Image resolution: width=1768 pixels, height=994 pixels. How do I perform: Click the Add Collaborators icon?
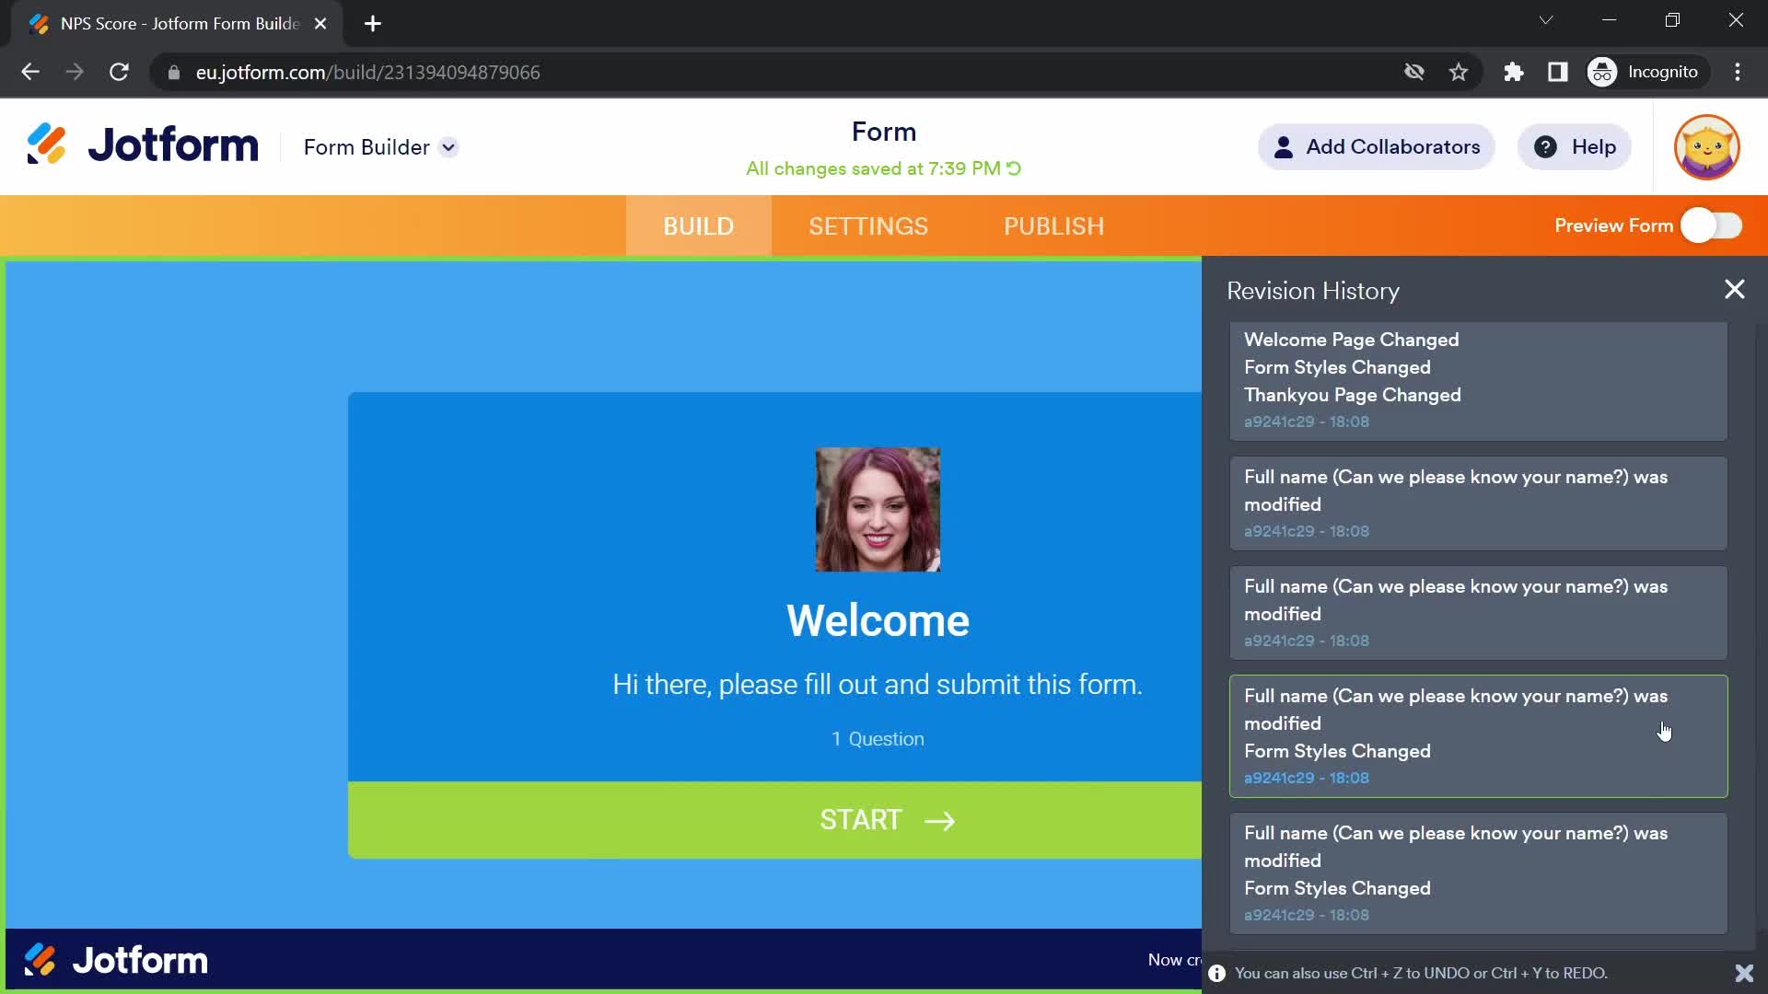click(x=1284, y=147)
